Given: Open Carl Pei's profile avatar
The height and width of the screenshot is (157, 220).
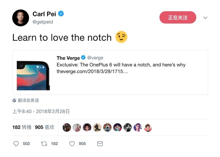Looking at the screenshot, I should click(21, 18).
